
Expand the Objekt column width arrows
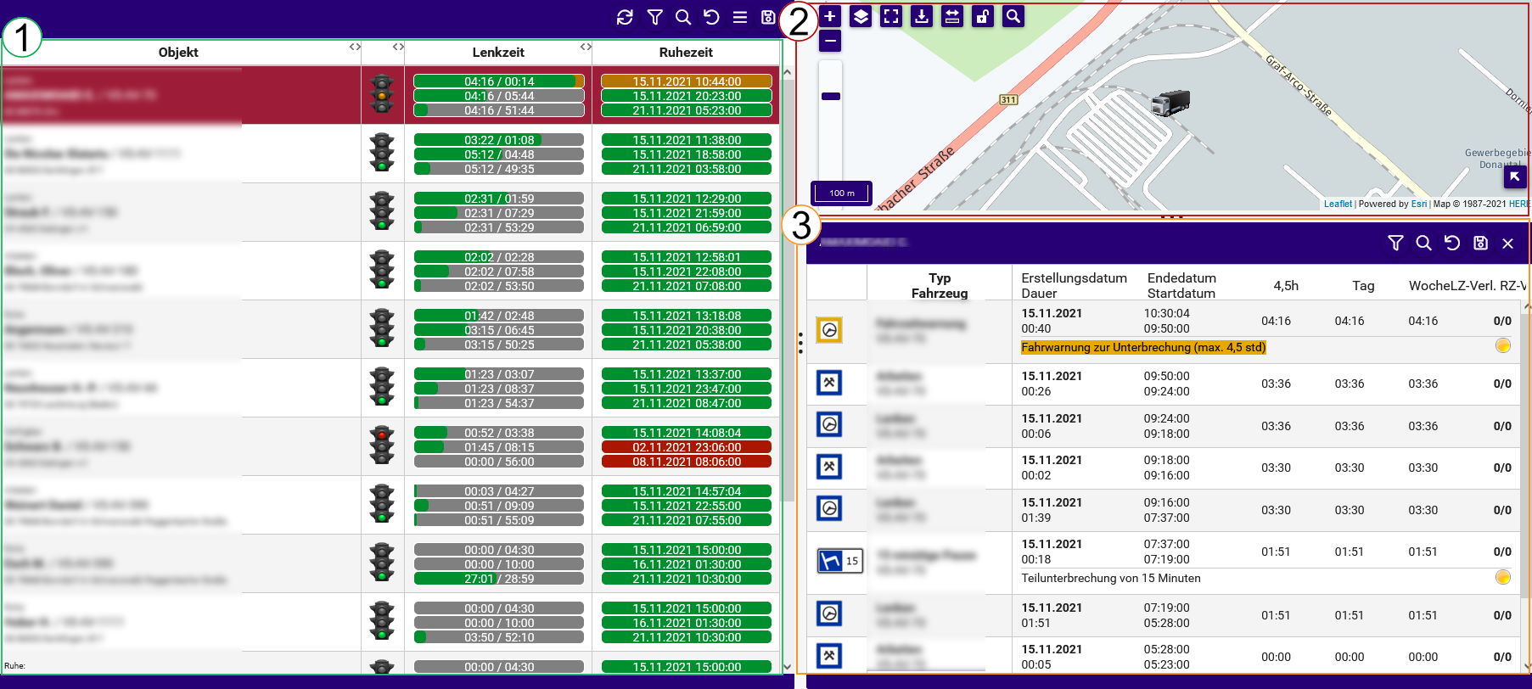pos(355,47)
